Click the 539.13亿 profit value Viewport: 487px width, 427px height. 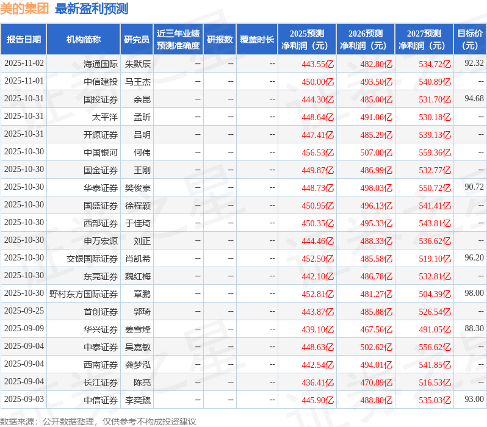coord(435,135)
